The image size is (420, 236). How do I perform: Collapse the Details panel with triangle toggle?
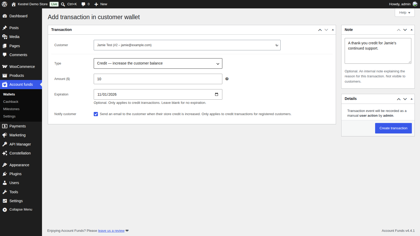tap(412, 99)
